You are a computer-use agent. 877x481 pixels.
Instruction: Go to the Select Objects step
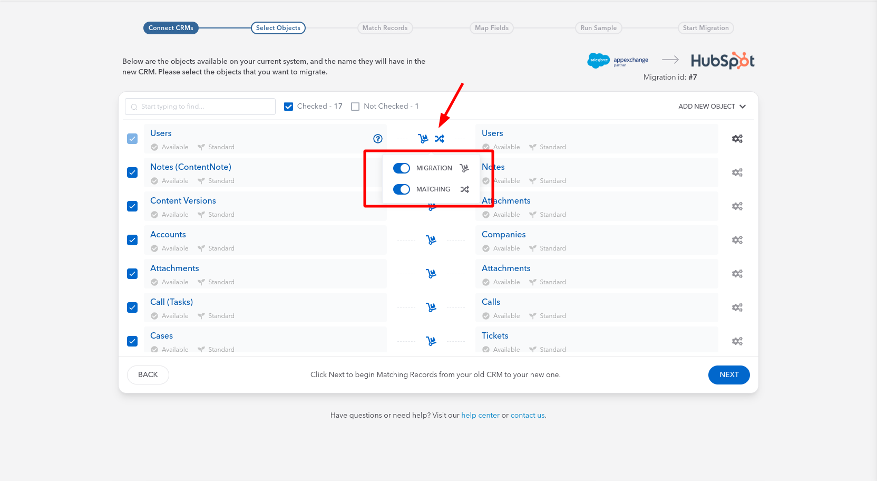[x=278, y=28]
